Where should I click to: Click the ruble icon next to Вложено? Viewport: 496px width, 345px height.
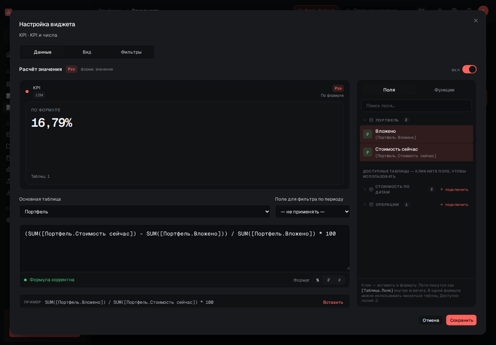click(x=367, y=134)
